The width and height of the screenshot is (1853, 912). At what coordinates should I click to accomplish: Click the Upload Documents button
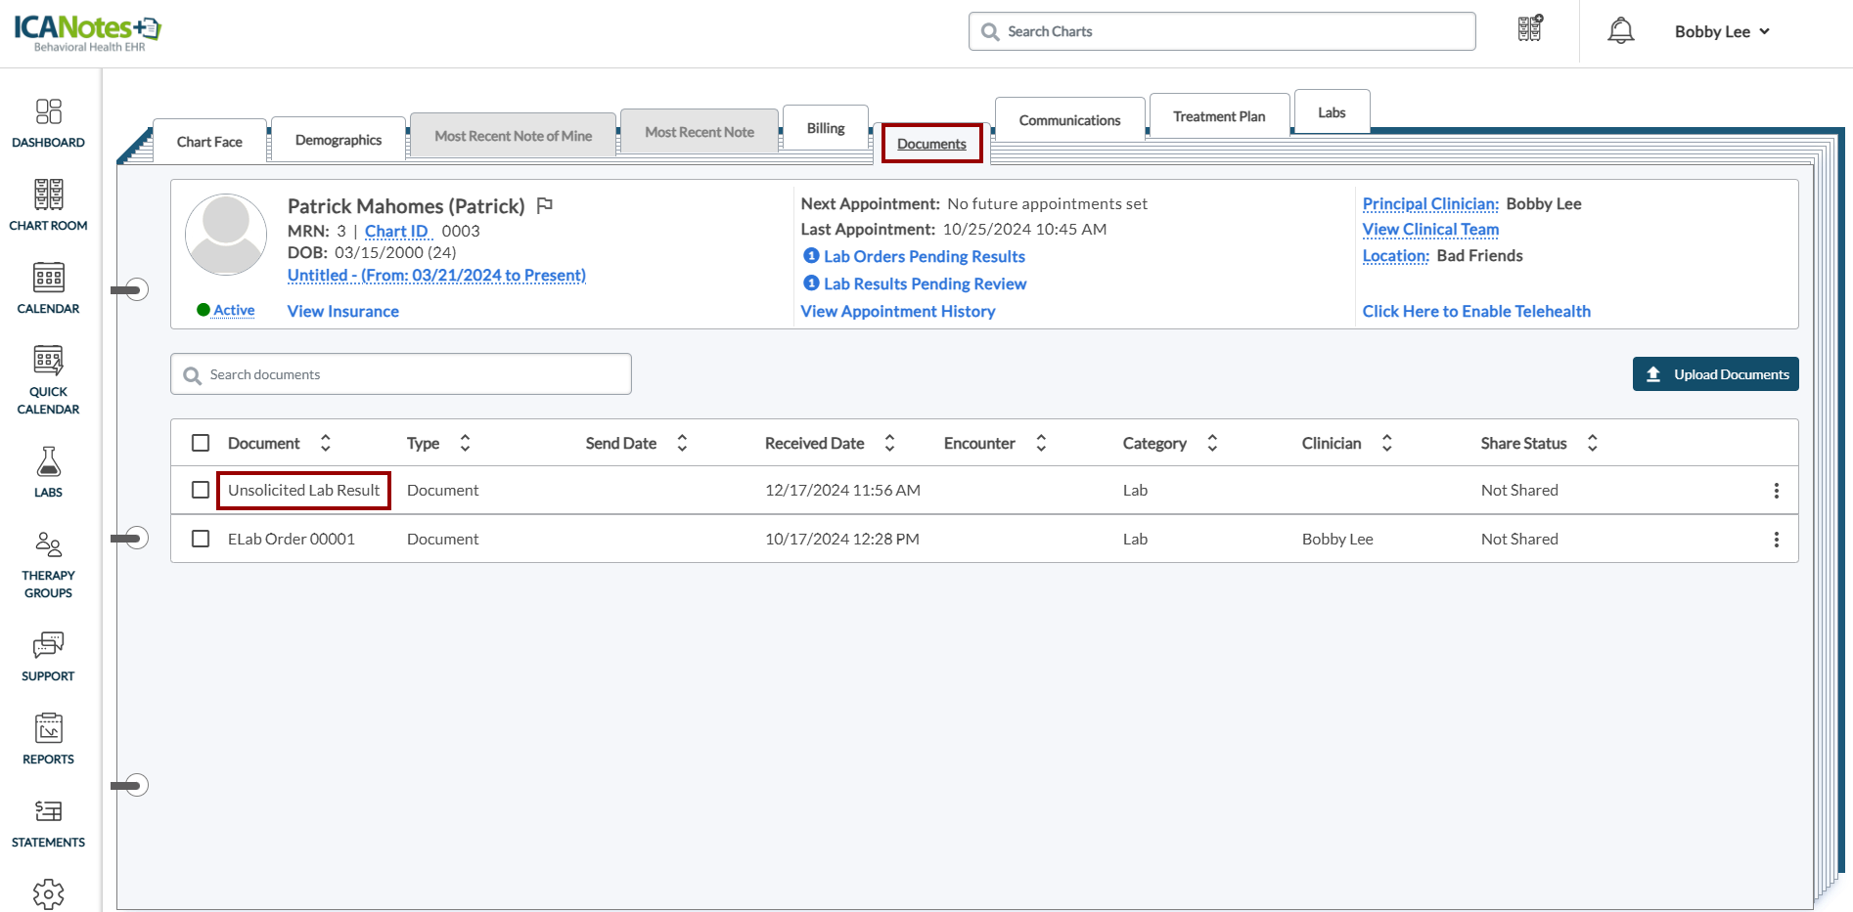(x=1715, y=374)
